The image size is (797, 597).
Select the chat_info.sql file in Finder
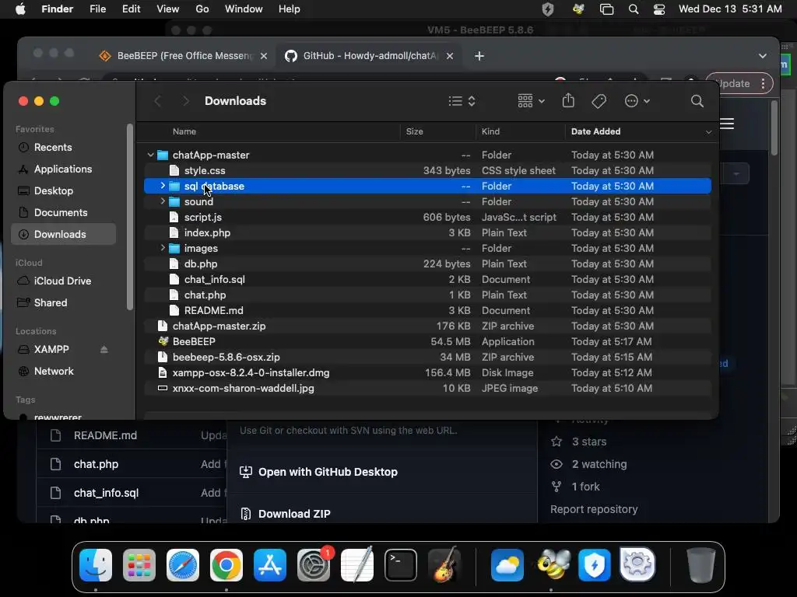pyautogui.click(x=427, y=279)
